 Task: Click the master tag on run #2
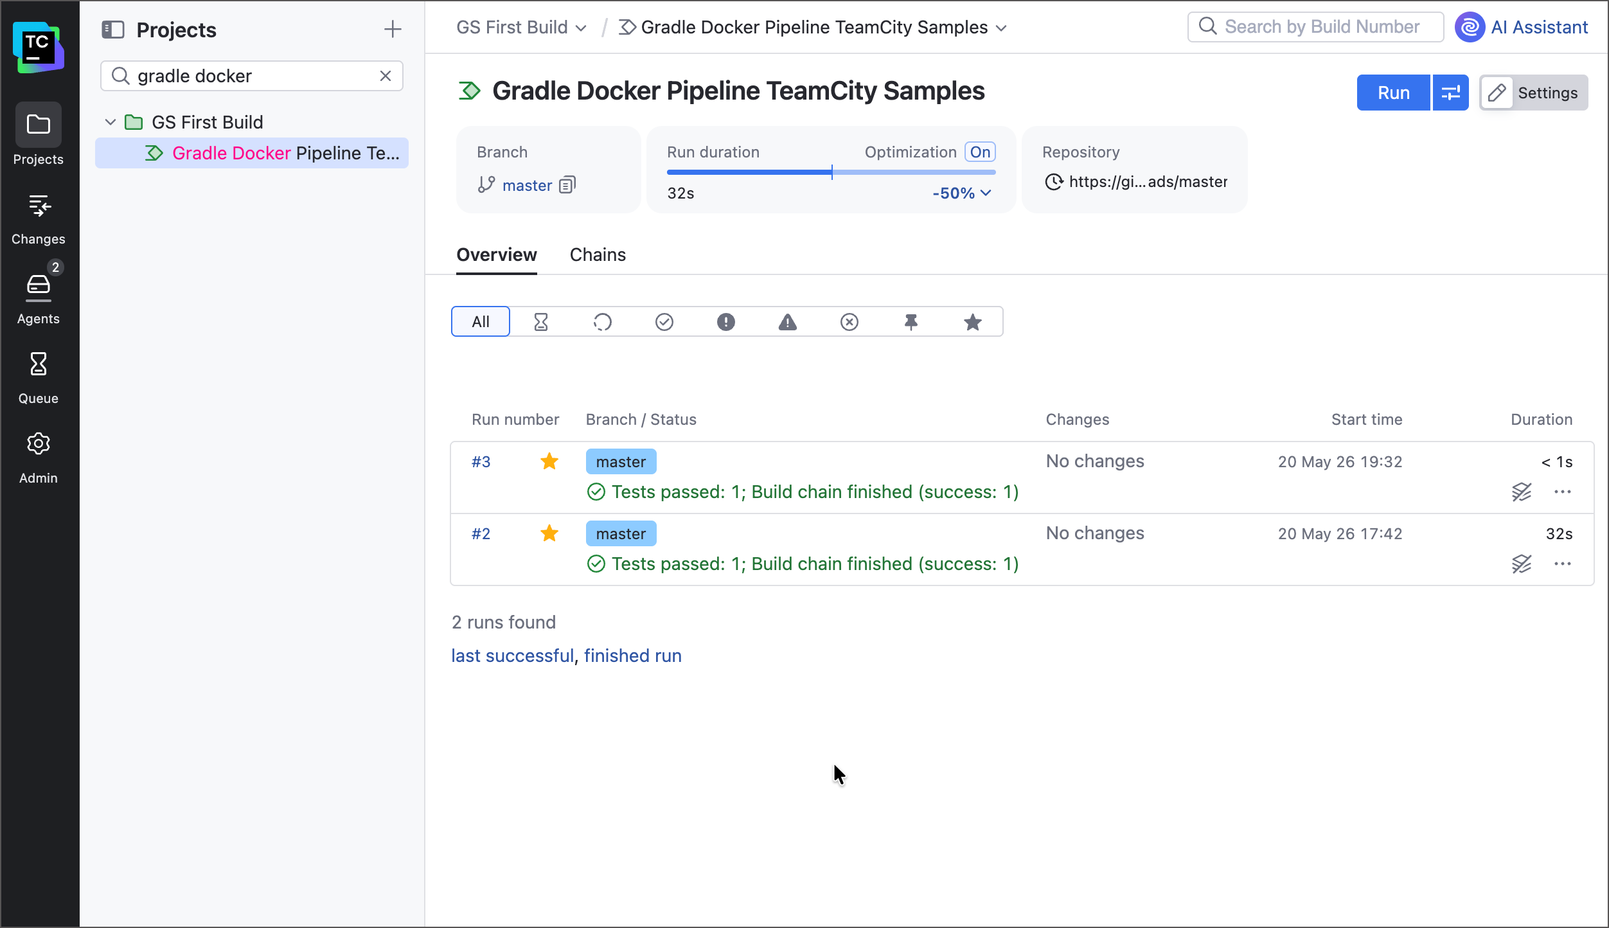(621, 533)
